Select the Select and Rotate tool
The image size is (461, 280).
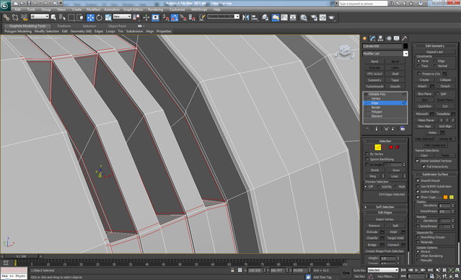[100, 17]
